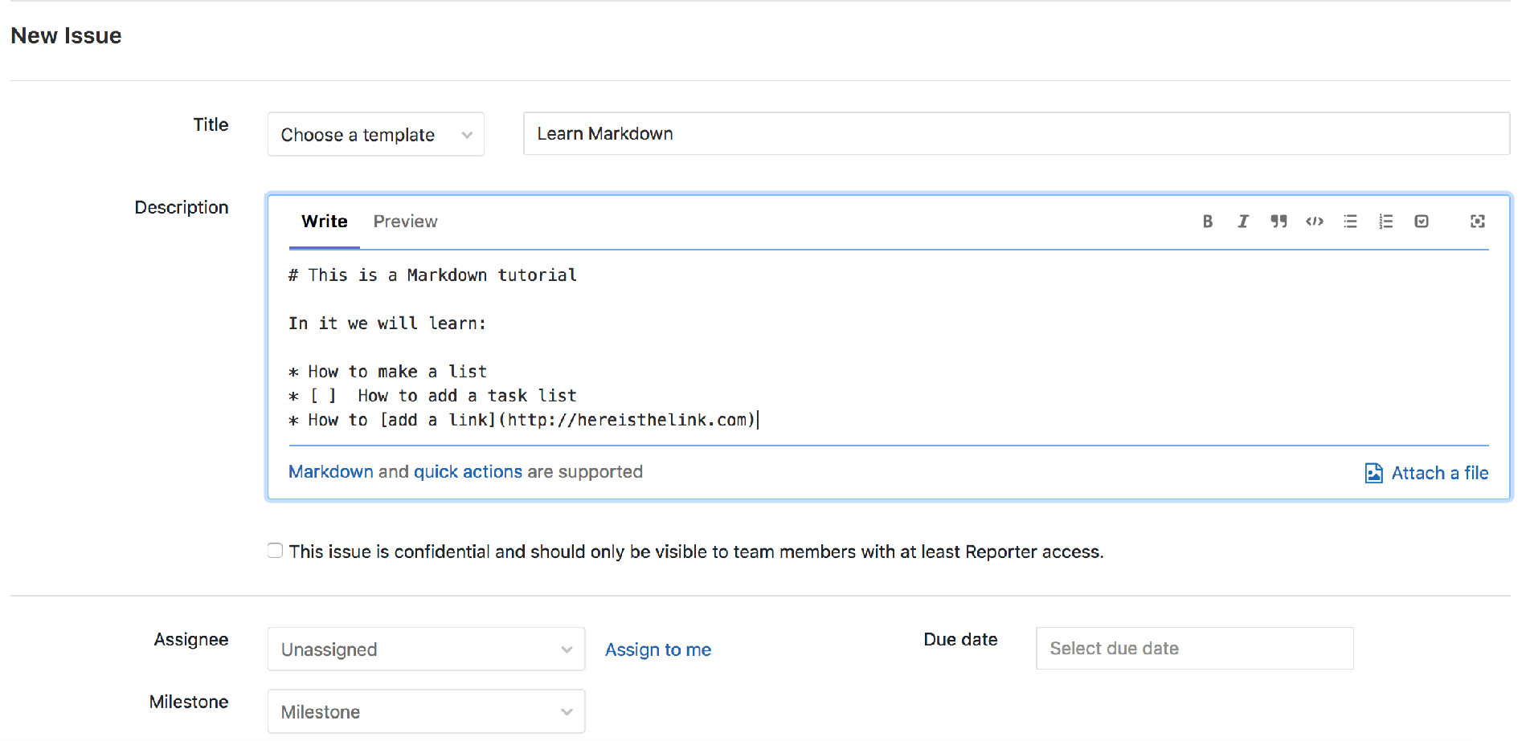Add a numbered list

tap(1385, 221)
